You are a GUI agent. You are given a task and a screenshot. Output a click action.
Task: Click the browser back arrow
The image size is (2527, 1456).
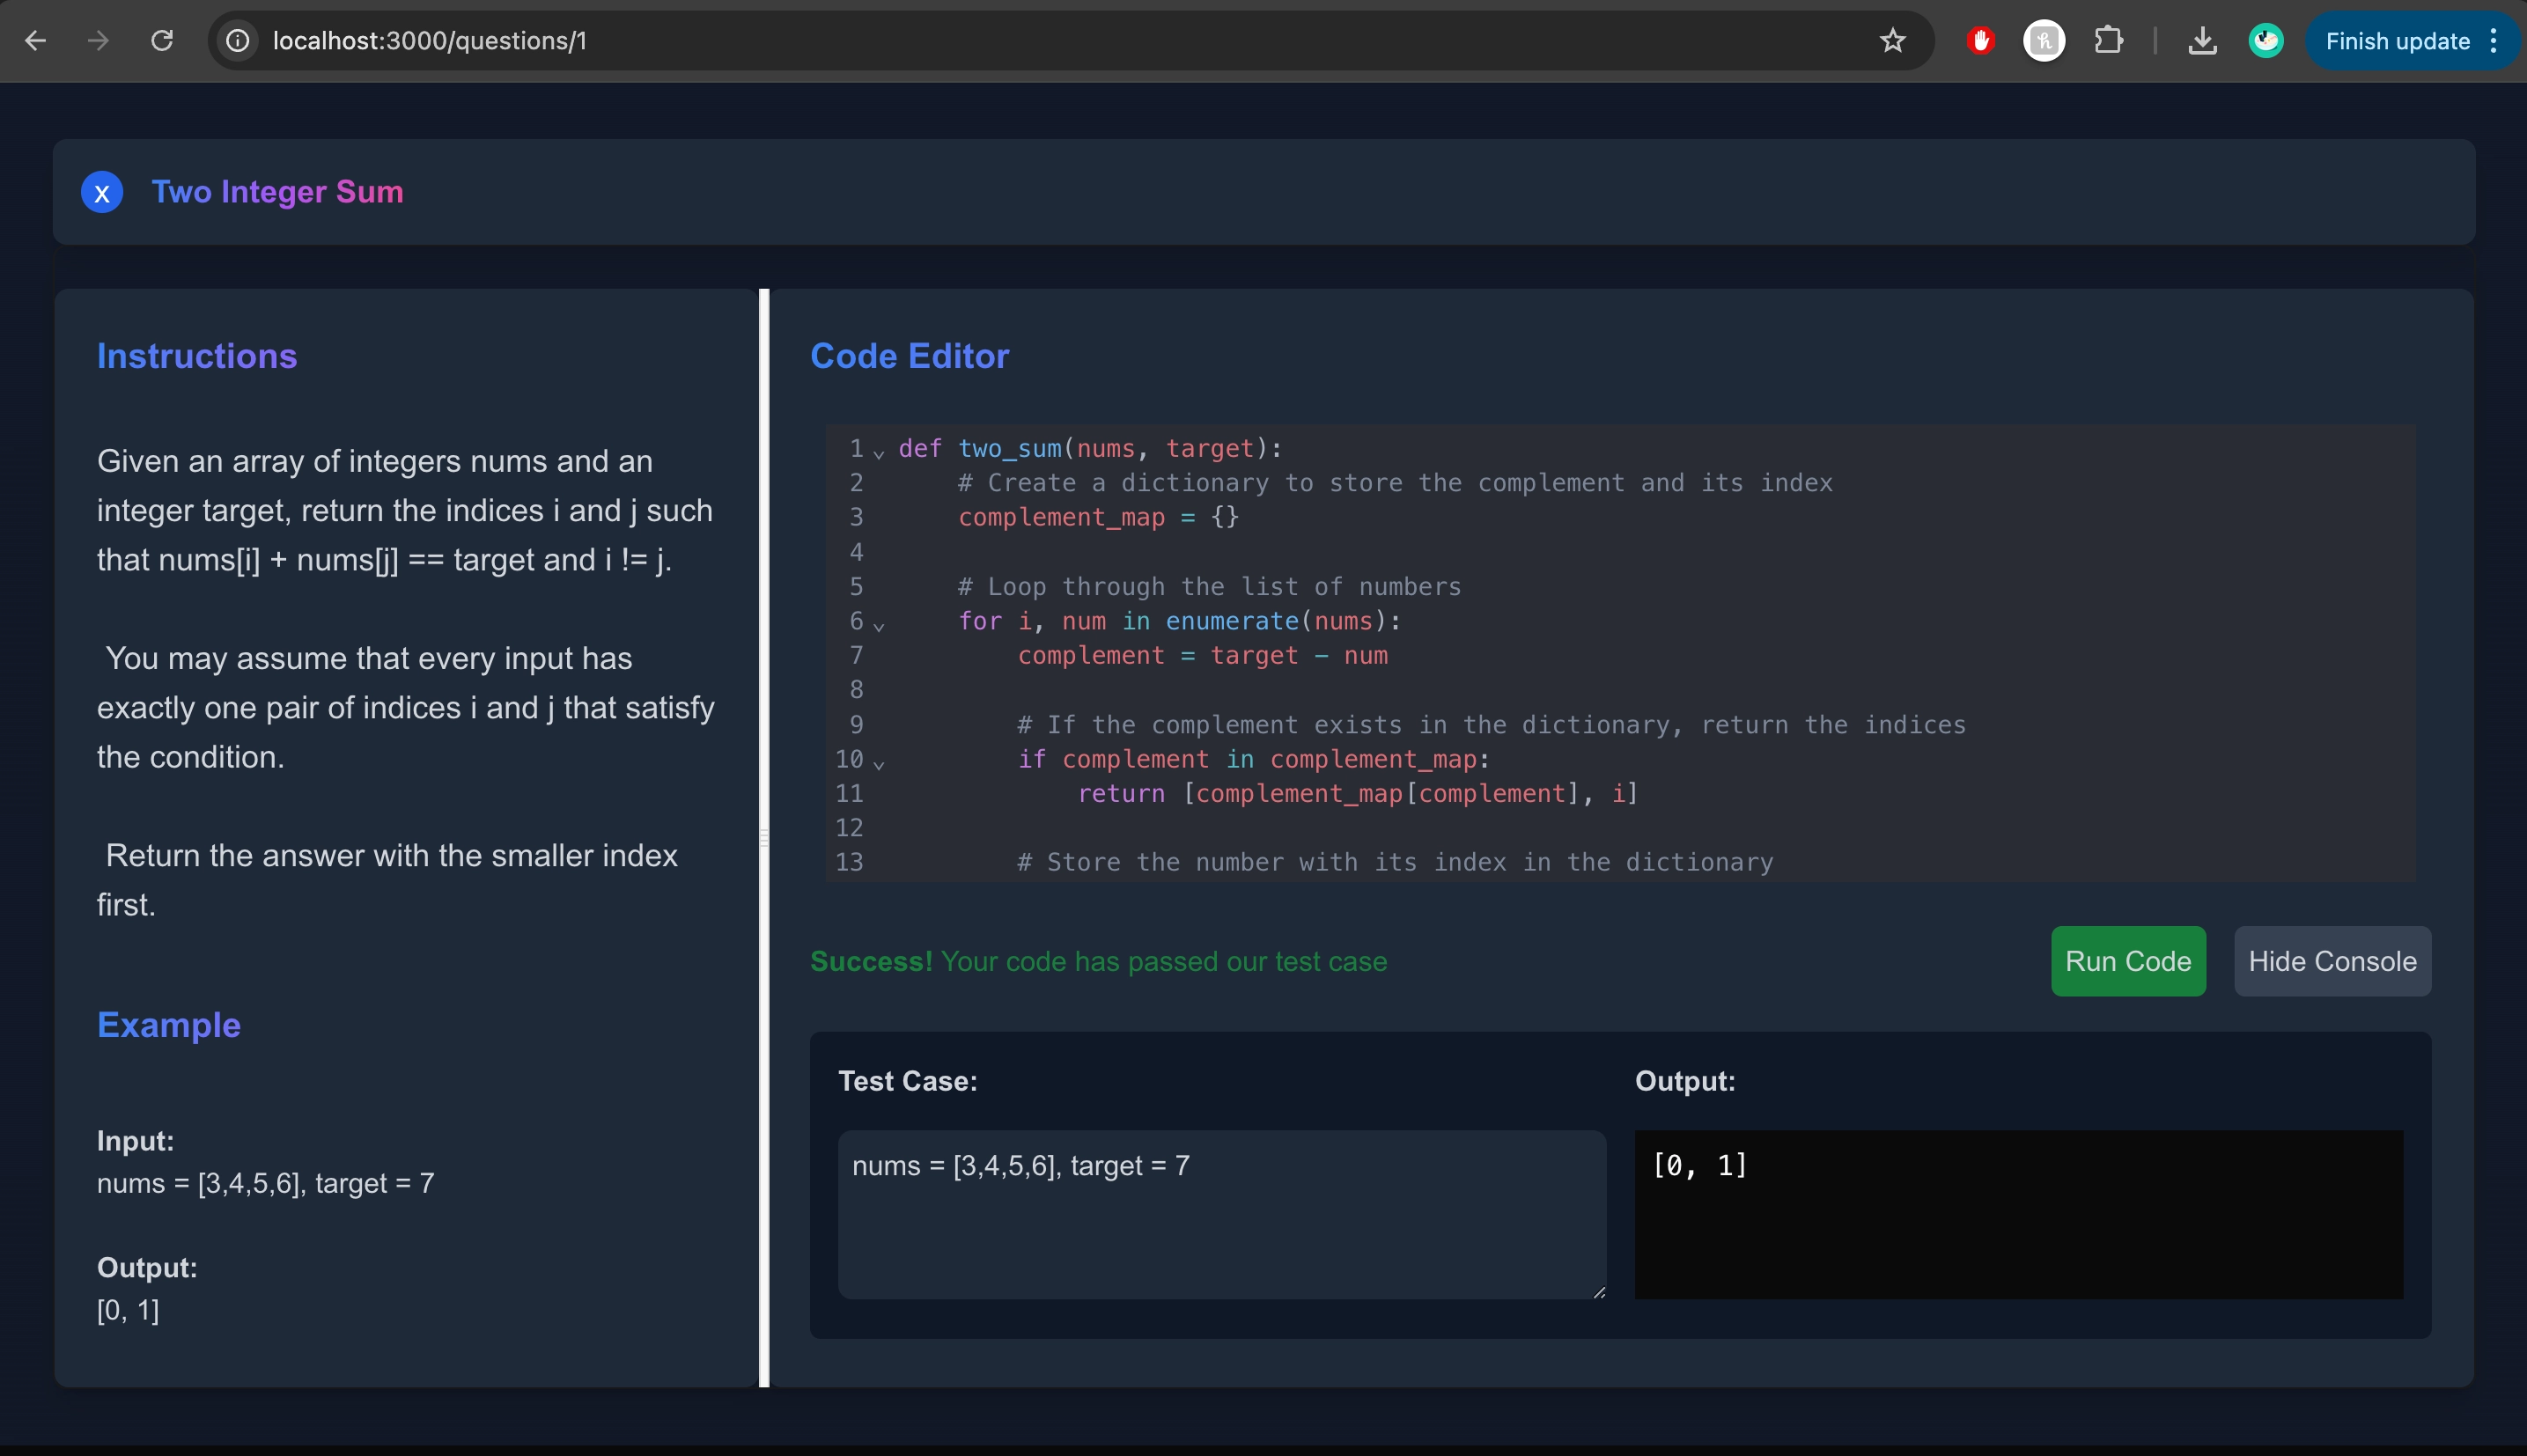click(x=36, y=41)
